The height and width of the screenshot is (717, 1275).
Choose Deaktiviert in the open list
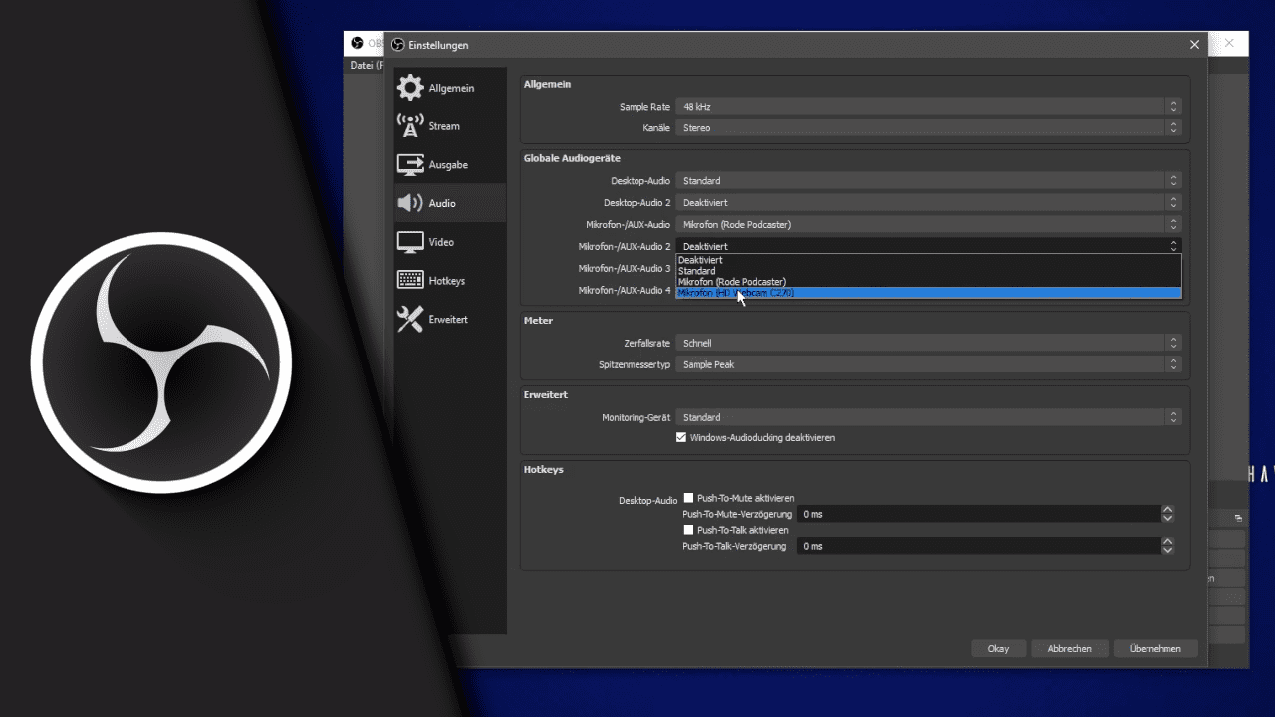click(x=928, y=260)
